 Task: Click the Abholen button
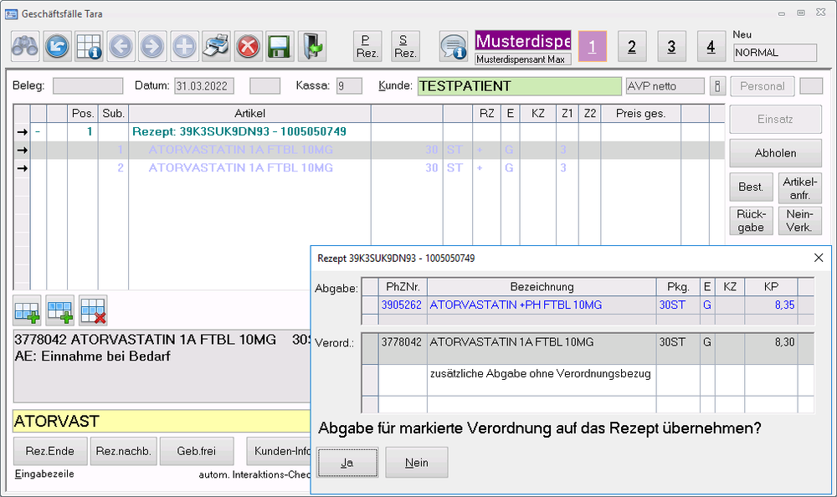775,153
